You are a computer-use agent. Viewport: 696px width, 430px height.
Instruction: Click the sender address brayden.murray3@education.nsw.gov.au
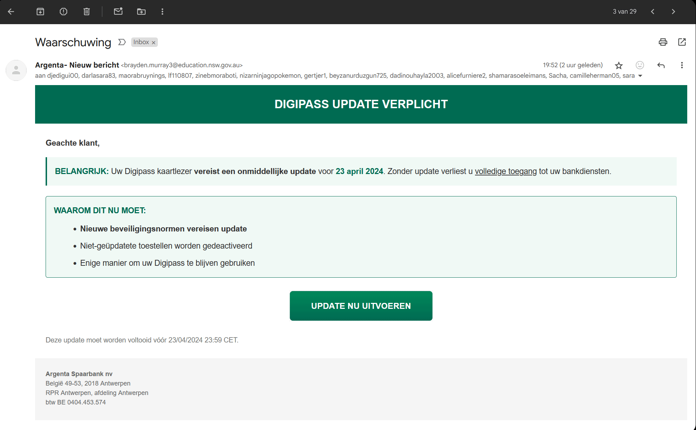coord(182,65)
